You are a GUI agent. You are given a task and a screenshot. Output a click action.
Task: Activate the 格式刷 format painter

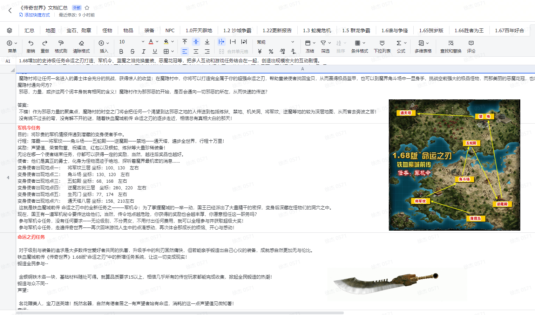click(x=61, y=43)
